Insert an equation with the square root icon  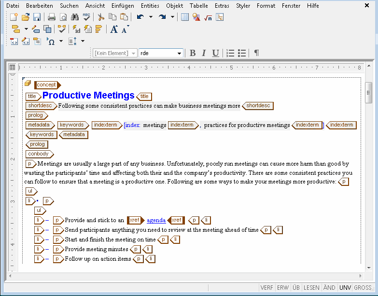click(x=208, y=17)
